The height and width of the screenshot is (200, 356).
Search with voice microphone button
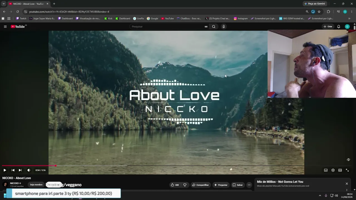(x=224, y=27)
